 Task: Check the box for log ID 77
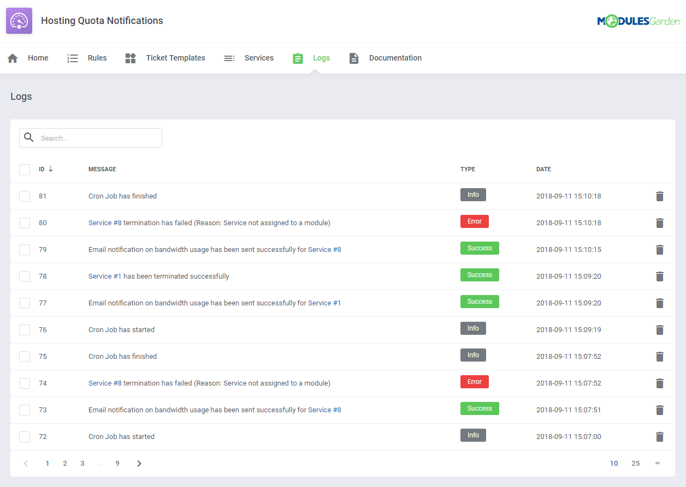click(x=25, y=303)
